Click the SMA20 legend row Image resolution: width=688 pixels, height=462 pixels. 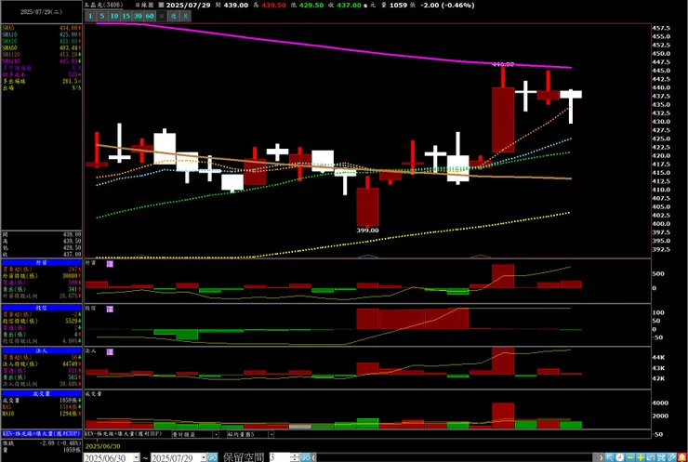(41, 41)
